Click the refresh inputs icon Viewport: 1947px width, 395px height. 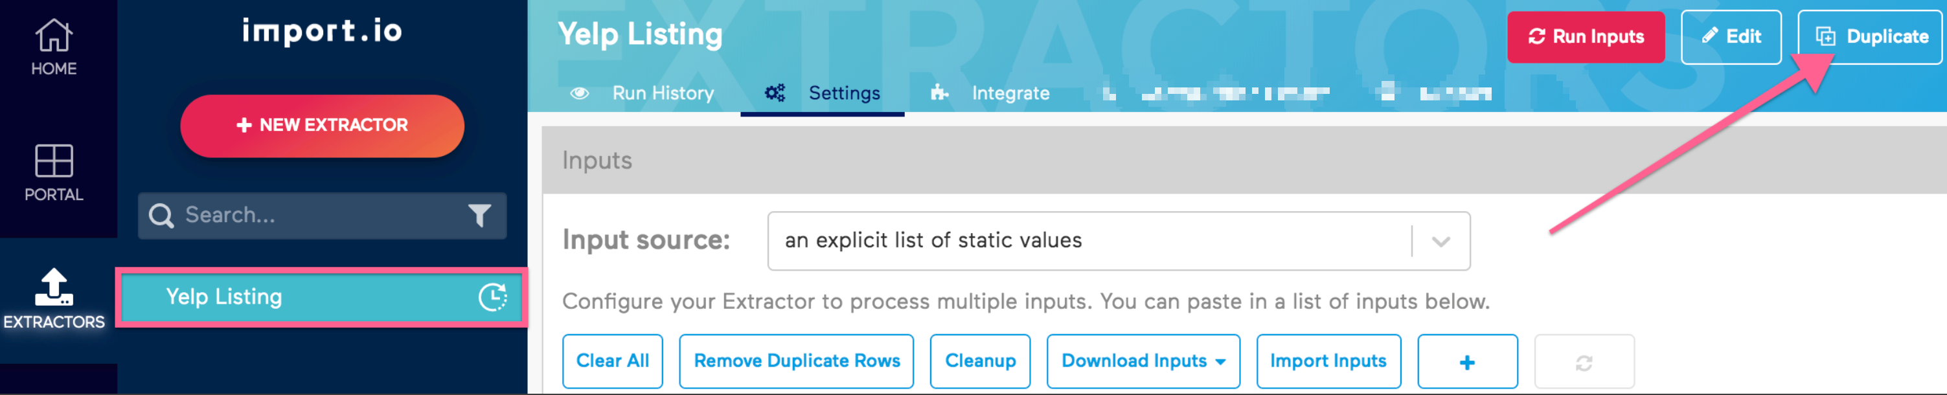(x=1586, y=361)
